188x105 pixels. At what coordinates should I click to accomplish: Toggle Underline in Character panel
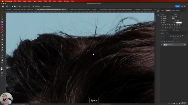click(177, 25)
